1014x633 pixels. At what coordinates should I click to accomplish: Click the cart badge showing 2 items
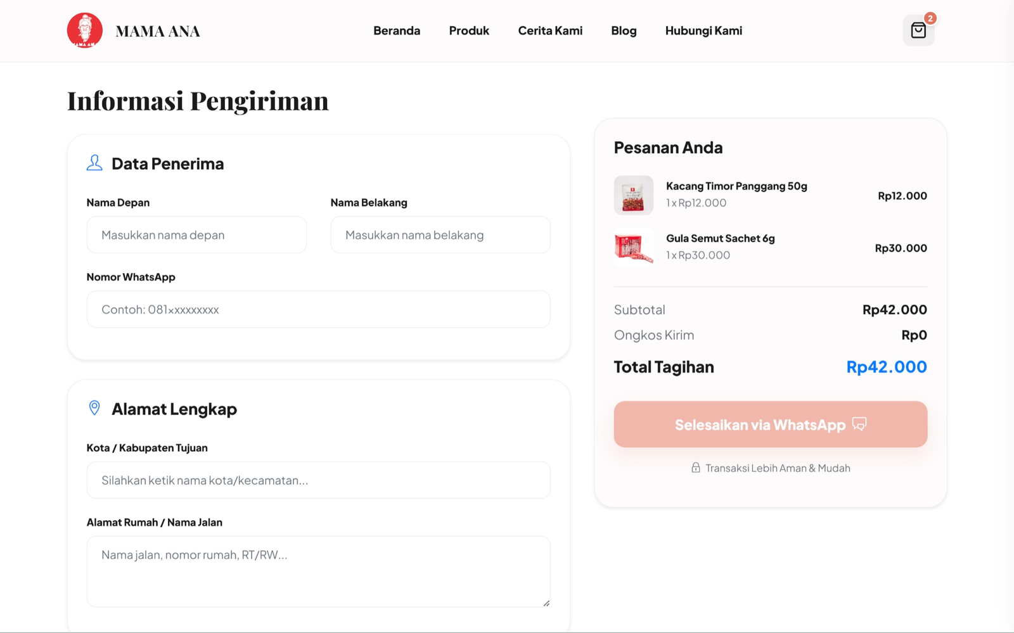[930, 18]
